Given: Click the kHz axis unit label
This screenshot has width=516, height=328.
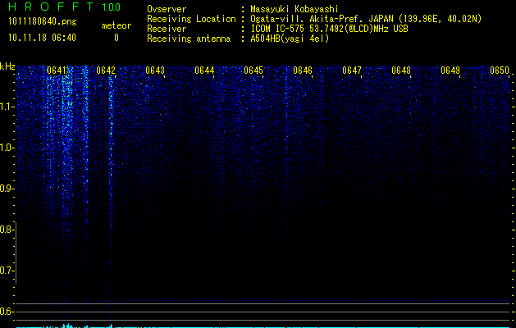Looking at the screenshot, I should (x=7, y=66).
